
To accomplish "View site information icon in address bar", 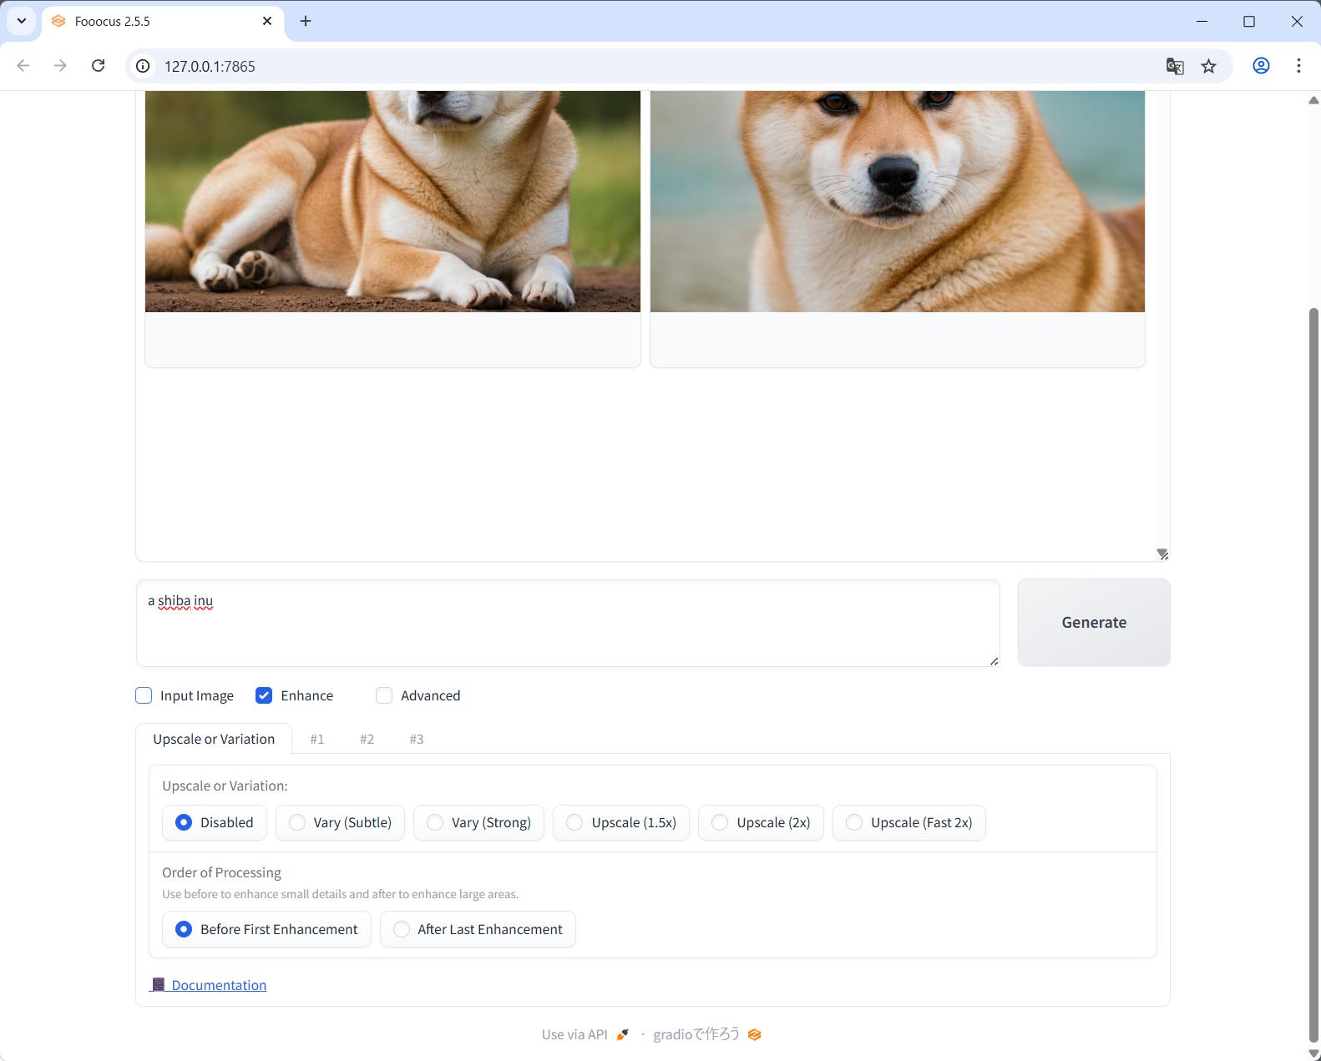I will [x=144, y=66].
